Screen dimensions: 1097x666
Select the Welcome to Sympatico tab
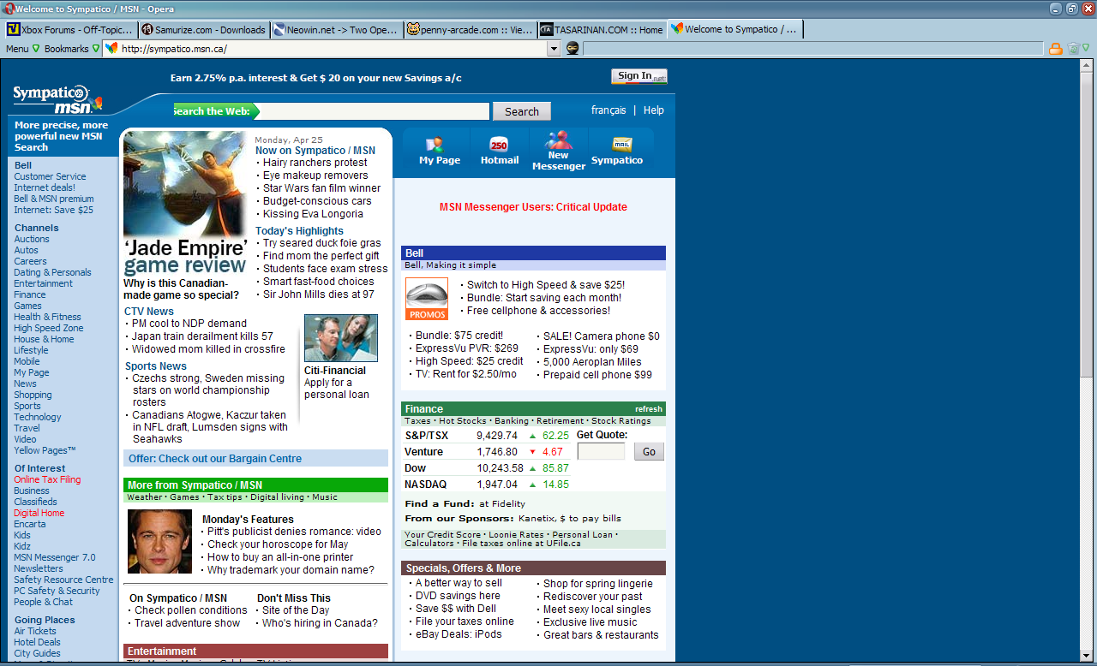tap(736, 29)
